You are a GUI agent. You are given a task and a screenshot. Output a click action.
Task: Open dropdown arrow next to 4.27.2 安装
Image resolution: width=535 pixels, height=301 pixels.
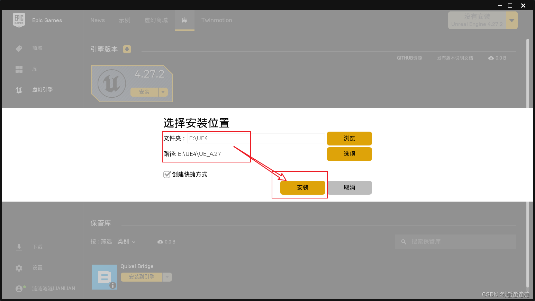point(163,92)
